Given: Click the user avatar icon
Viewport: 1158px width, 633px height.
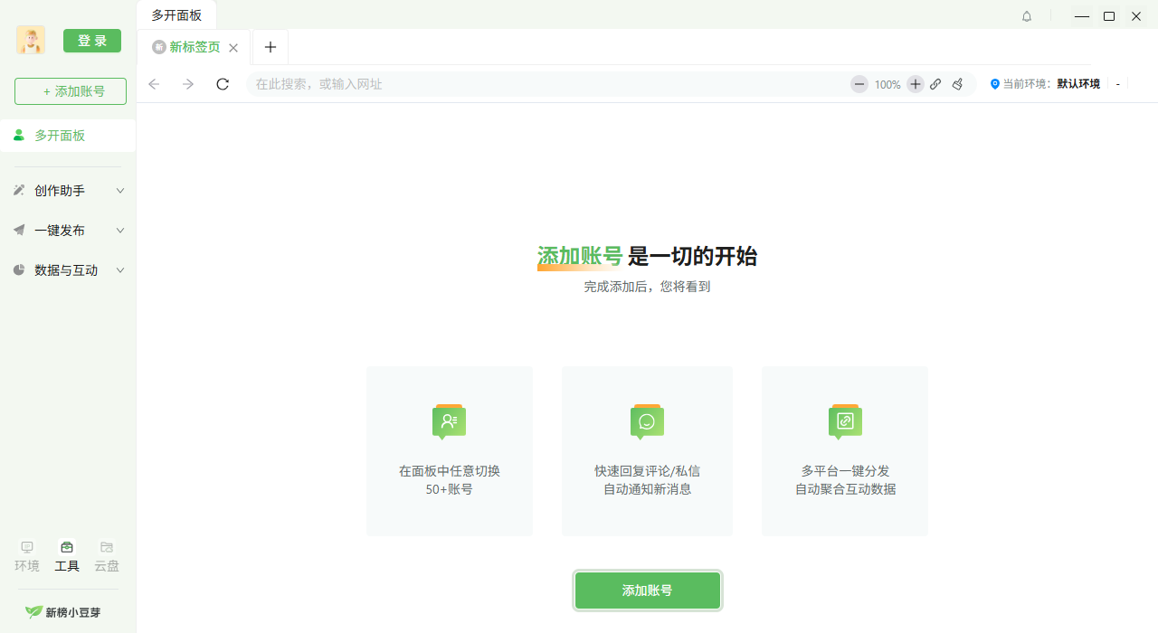Looking at the screenshot, I should click(31, 40).
